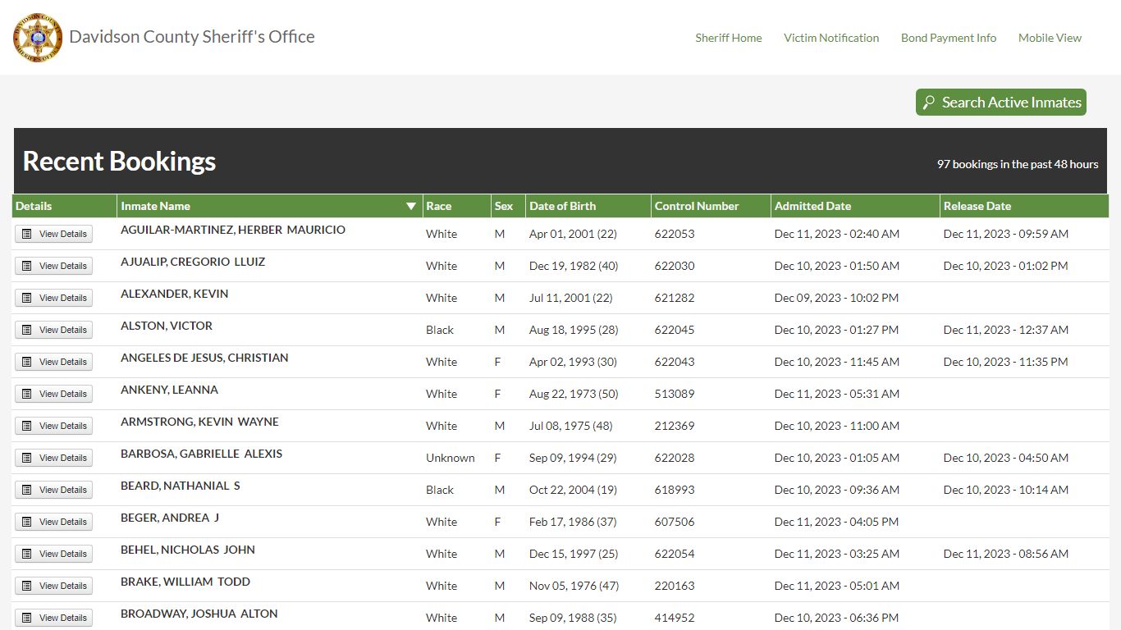This screenshot has height=630, width=1121.
Task: Click Davidson County Sheriff's Office title
Action: pyautogui.click(x=192, y=37)
